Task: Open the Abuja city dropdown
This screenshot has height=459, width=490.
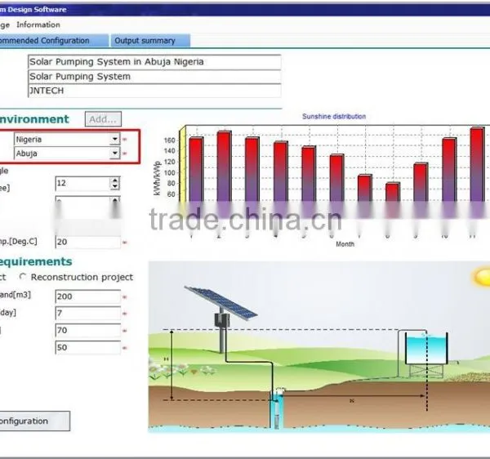Action: 115,153
